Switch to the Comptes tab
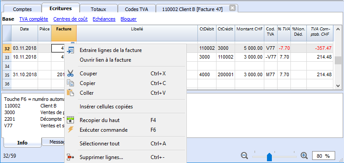344x163 pixels. [23, 9]
